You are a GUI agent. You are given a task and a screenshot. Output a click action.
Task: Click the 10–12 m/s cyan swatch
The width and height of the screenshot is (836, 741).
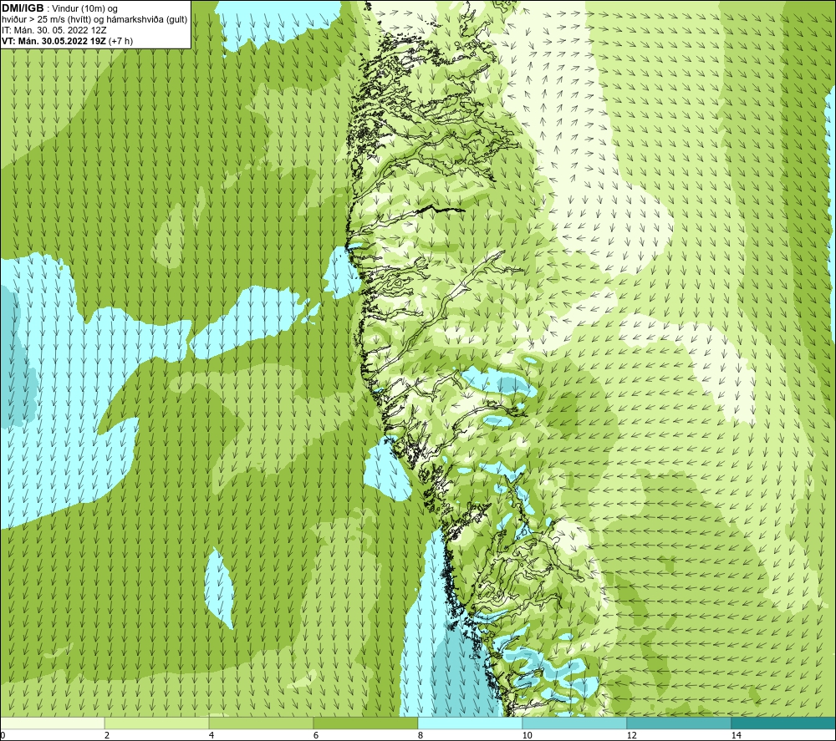[575, 723]
